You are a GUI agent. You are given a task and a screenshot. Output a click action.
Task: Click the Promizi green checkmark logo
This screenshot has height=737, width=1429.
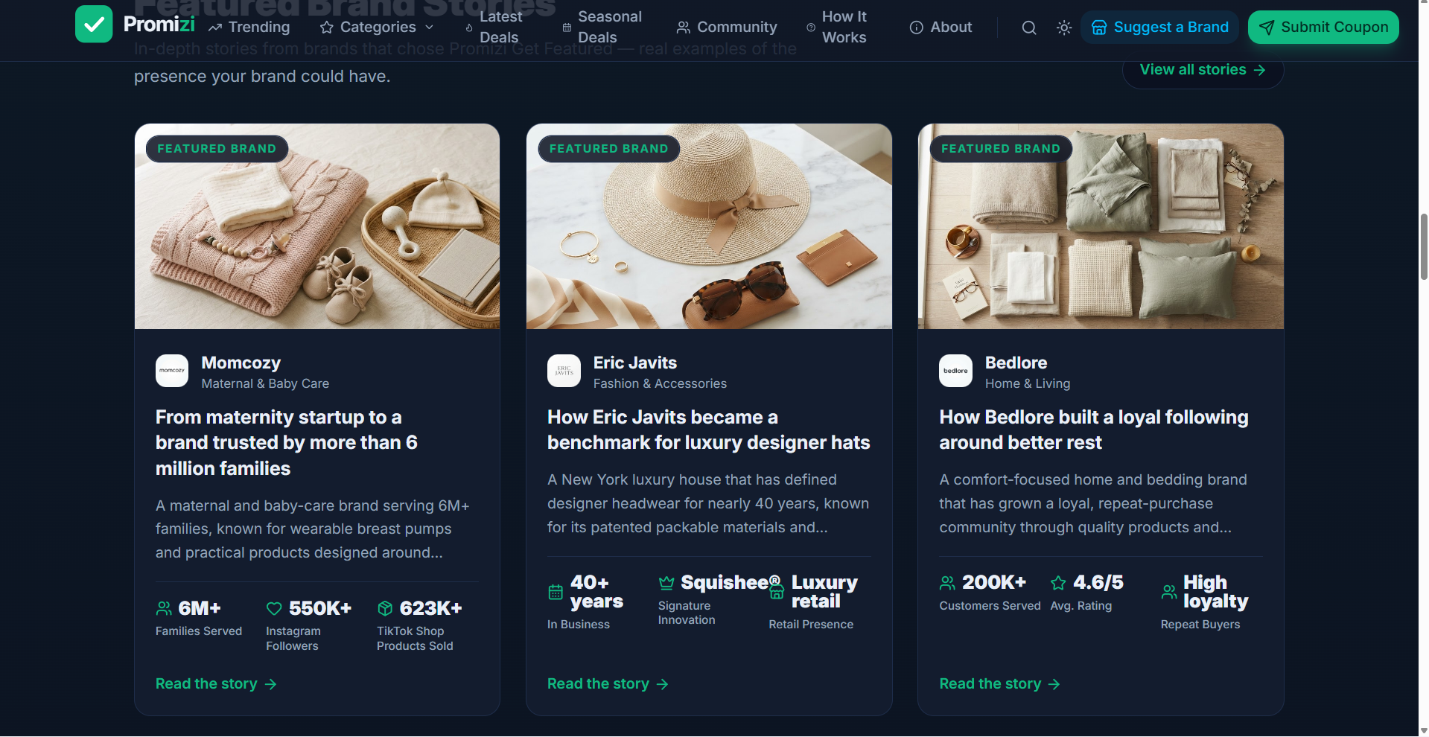pyautogui.click(x=94, y=25)
